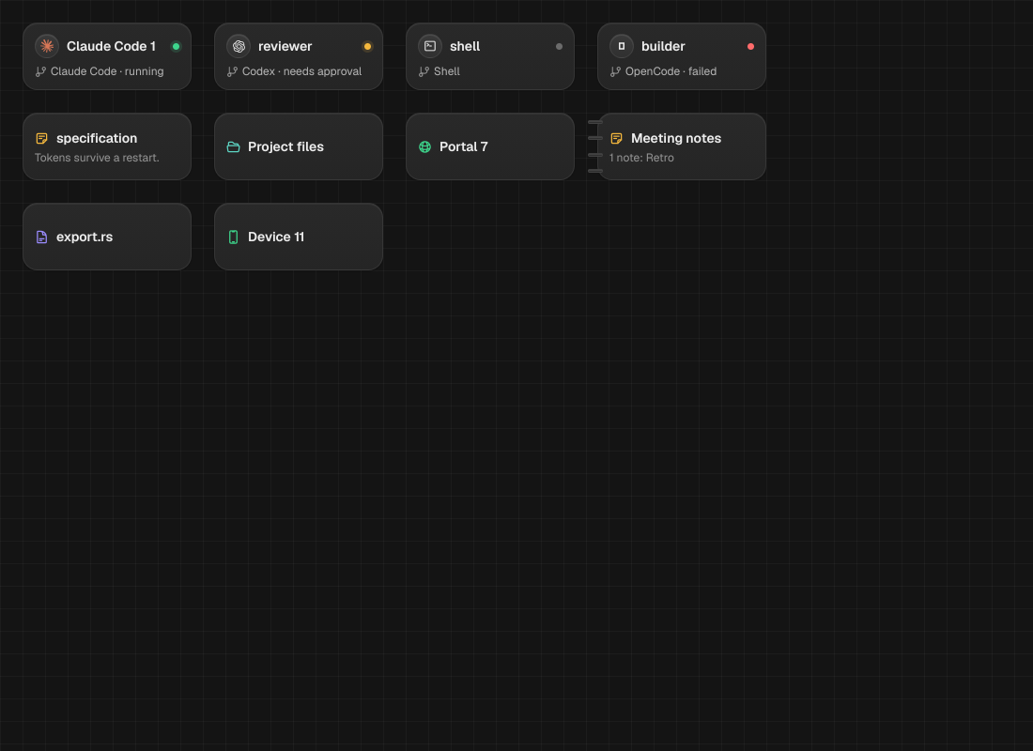
Task: Click the green running status dot on Claude Code 1
Action: (x=176, y=47)
